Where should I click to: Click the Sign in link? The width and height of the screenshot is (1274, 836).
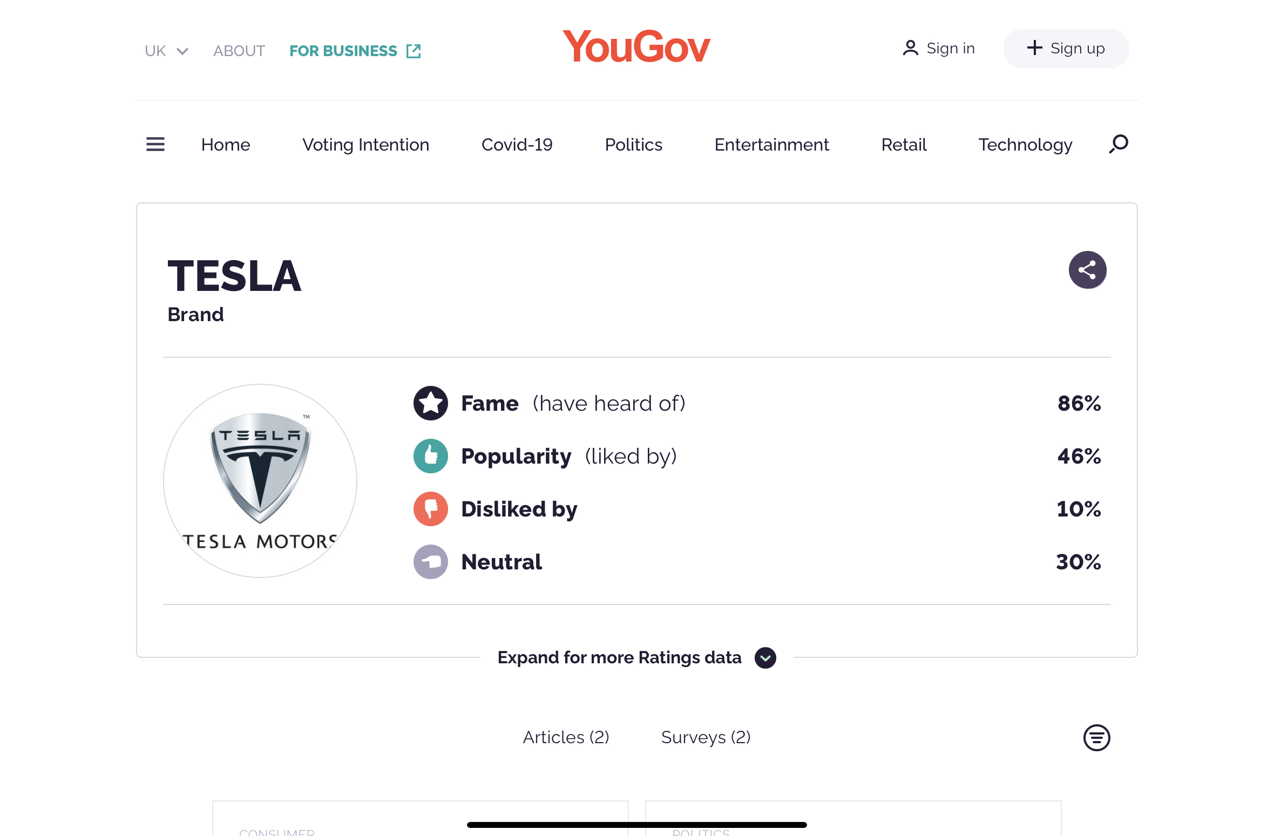tap(938, 49)
